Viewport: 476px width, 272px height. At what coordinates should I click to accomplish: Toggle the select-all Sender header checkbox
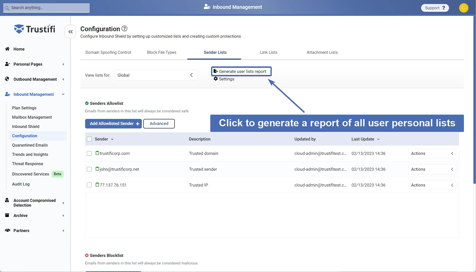pos(89,139)
